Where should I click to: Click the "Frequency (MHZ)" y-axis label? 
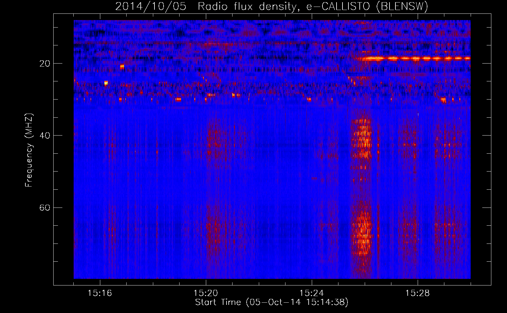click(29, 150)
